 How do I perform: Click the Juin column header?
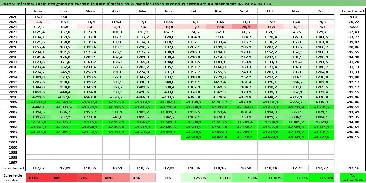168,11
